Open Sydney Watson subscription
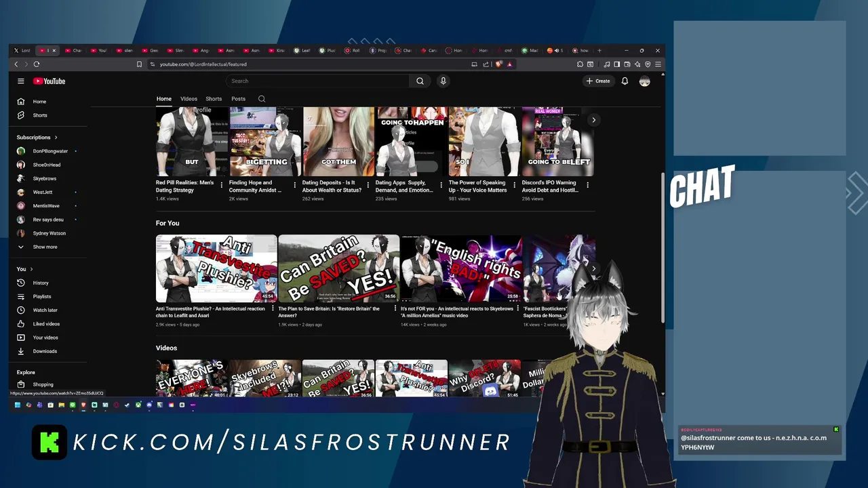This screenshot has height=488, width=868. 41,233
